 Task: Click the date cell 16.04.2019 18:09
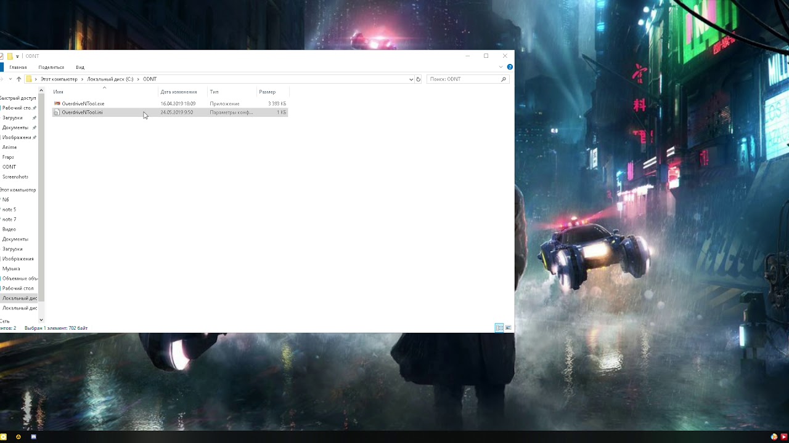tap(178, 103)
